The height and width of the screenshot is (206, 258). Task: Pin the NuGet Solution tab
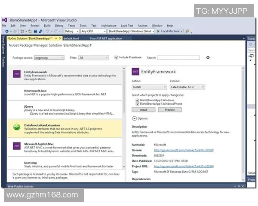56,39
